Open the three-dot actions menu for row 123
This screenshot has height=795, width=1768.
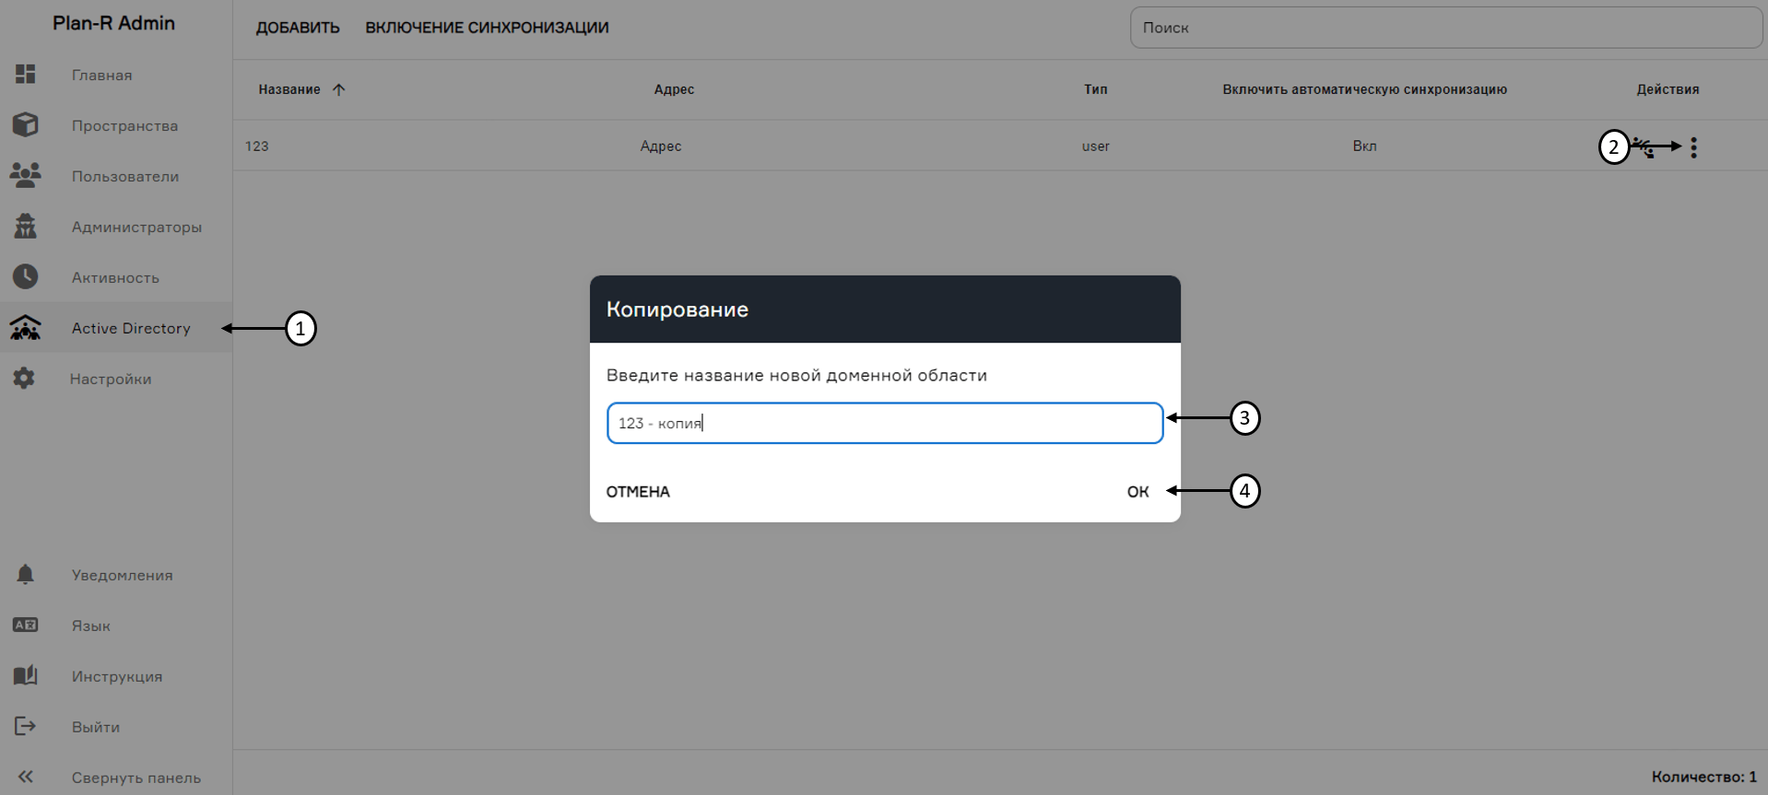(1693, 147)
